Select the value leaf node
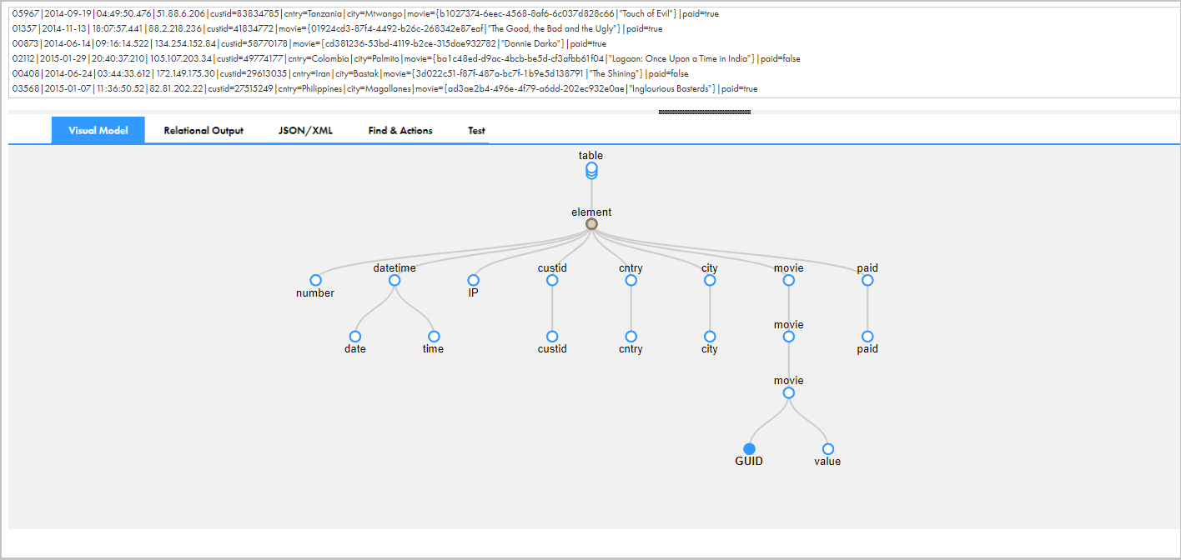1181x560 pixels. point(828,449)
